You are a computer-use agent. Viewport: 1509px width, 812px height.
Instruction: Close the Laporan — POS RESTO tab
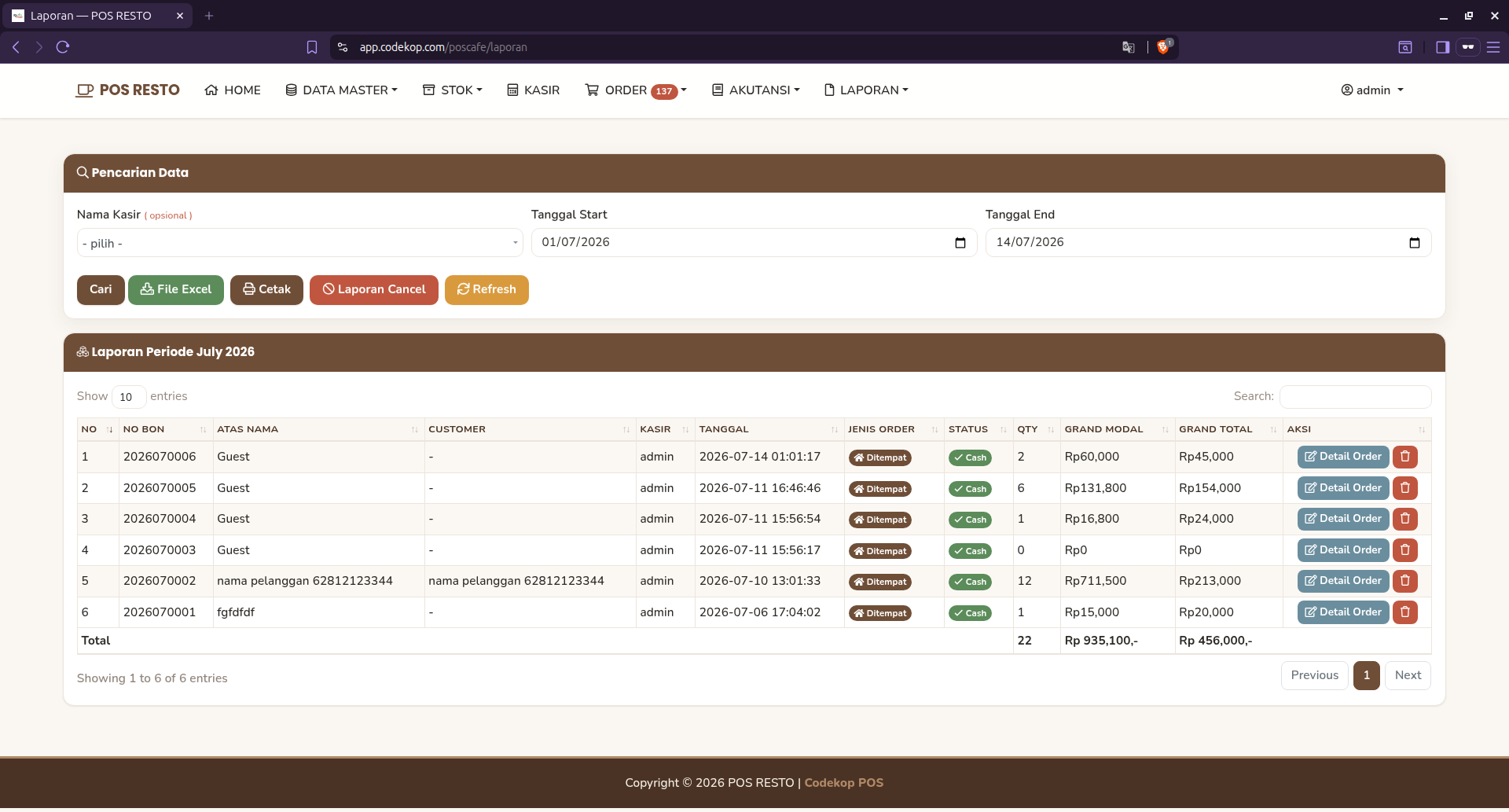point(179,16)
